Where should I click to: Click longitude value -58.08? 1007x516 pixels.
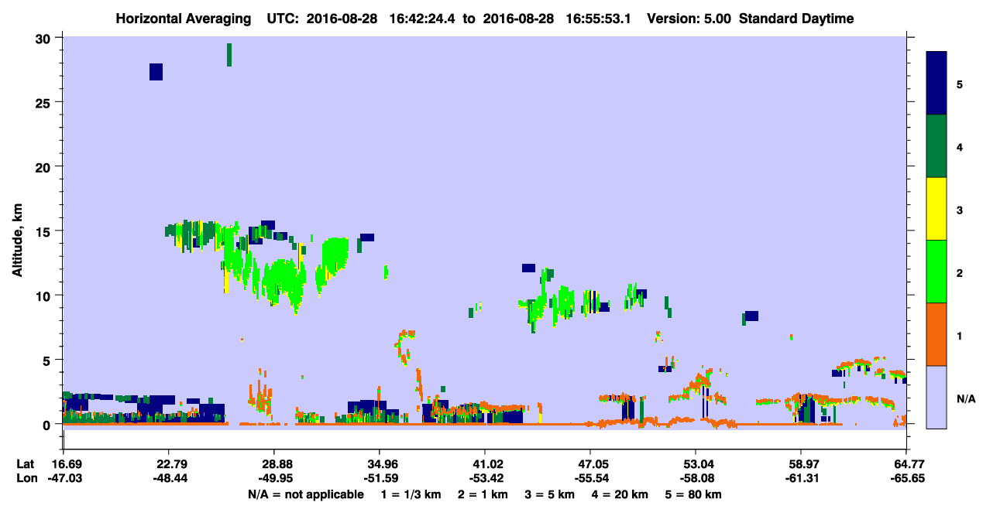coord(696,478)
